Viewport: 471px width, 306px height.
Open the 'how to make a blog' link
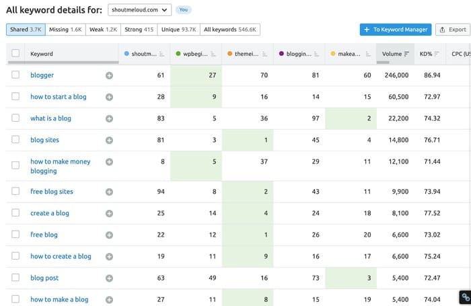tap(59, 300)
